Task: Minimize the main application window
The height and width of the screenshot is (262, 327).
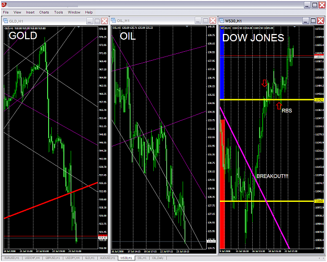Action: tap(307, 5)
